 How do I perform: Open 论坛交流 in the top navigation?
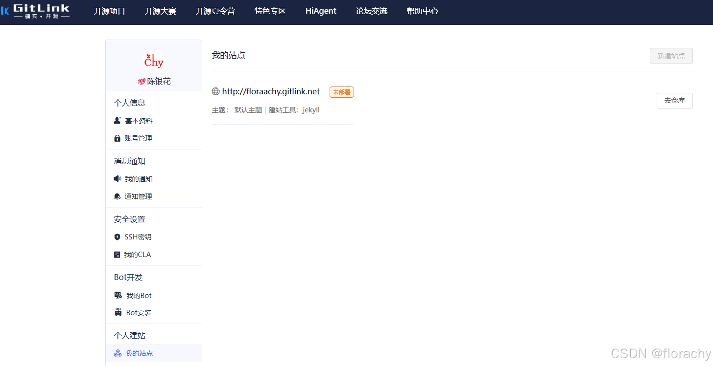pos(371,11)
